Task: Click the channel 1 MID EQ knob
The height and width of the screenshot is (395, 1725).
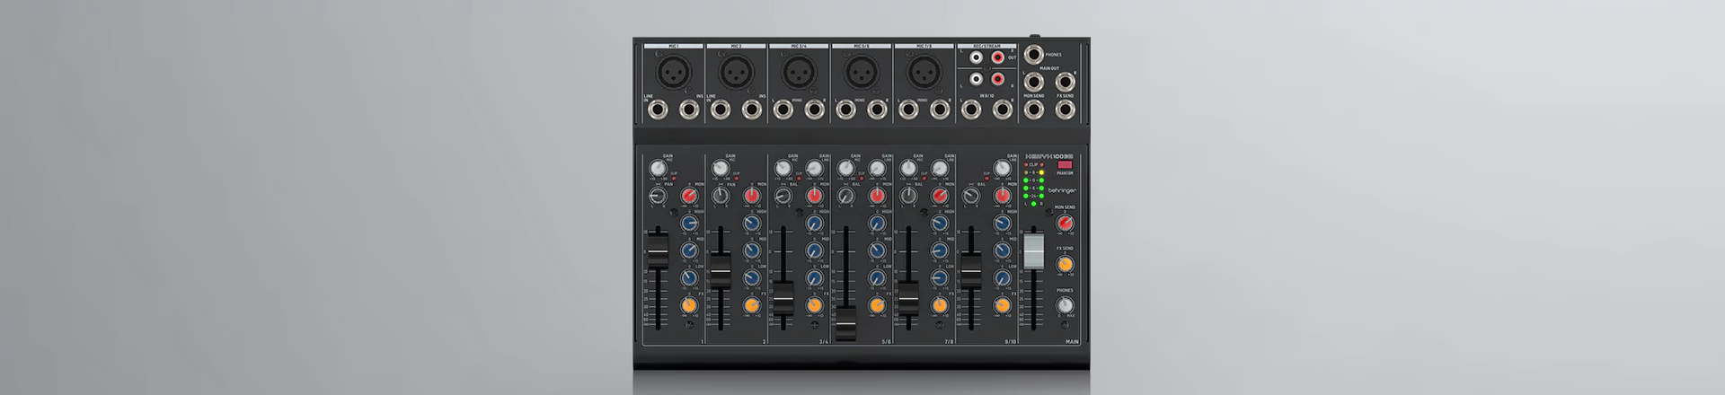Action: coord(689,250)
